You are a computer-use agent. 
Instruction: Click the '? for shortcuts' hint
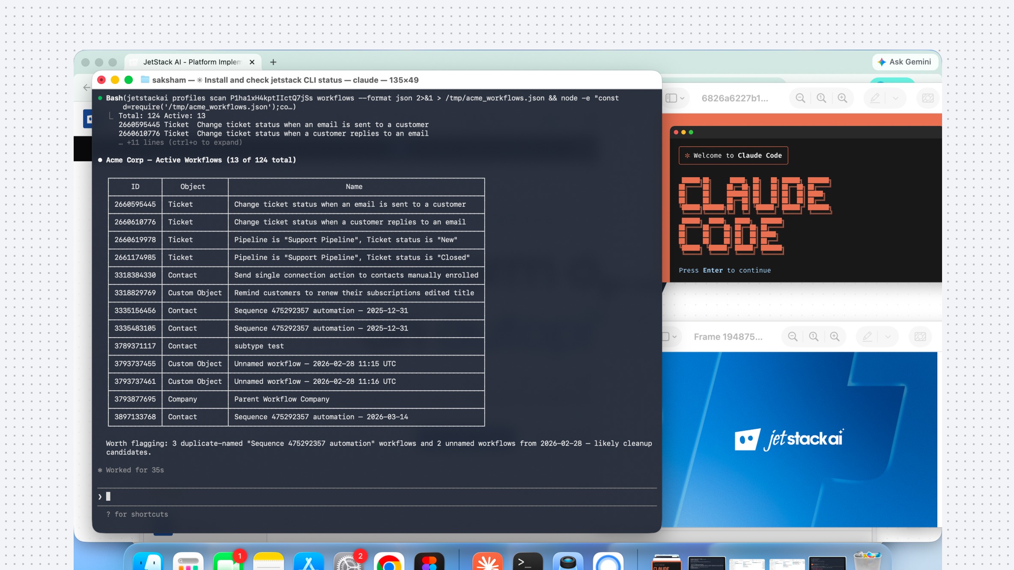(137, 514)
